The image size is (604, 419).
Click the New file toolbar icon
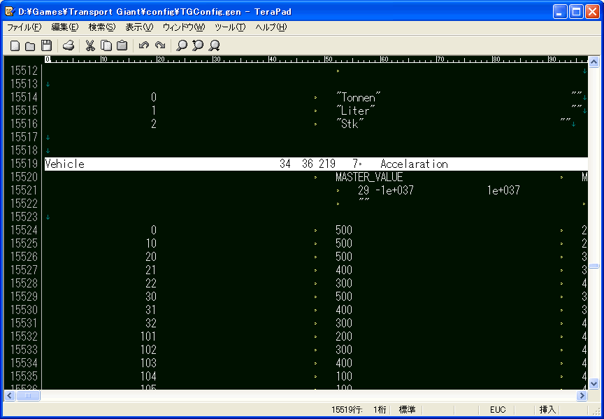[x=15, y=45]
